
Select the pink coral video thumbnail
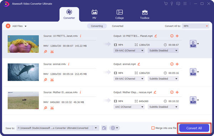tap(23, 44)
